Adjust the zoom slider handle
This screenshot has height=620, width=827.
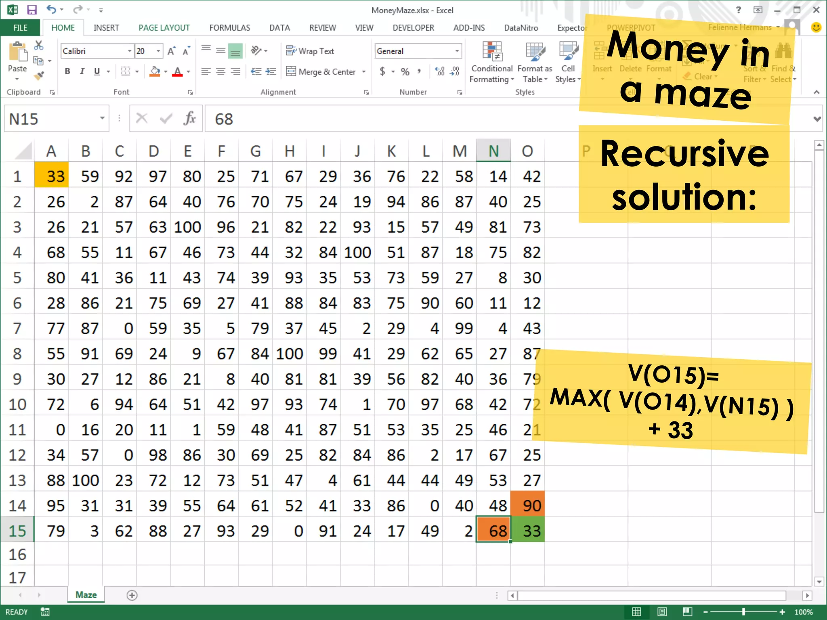click(x=743, y=612)
